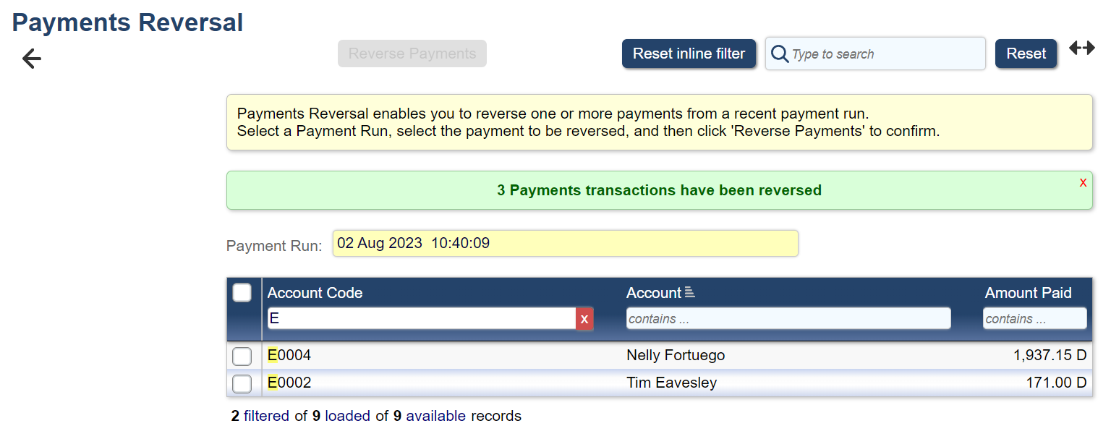Screen dimensions: 1111x439
Task: Tick the select-all checkbox in table header
Action: tap(242, 293)
